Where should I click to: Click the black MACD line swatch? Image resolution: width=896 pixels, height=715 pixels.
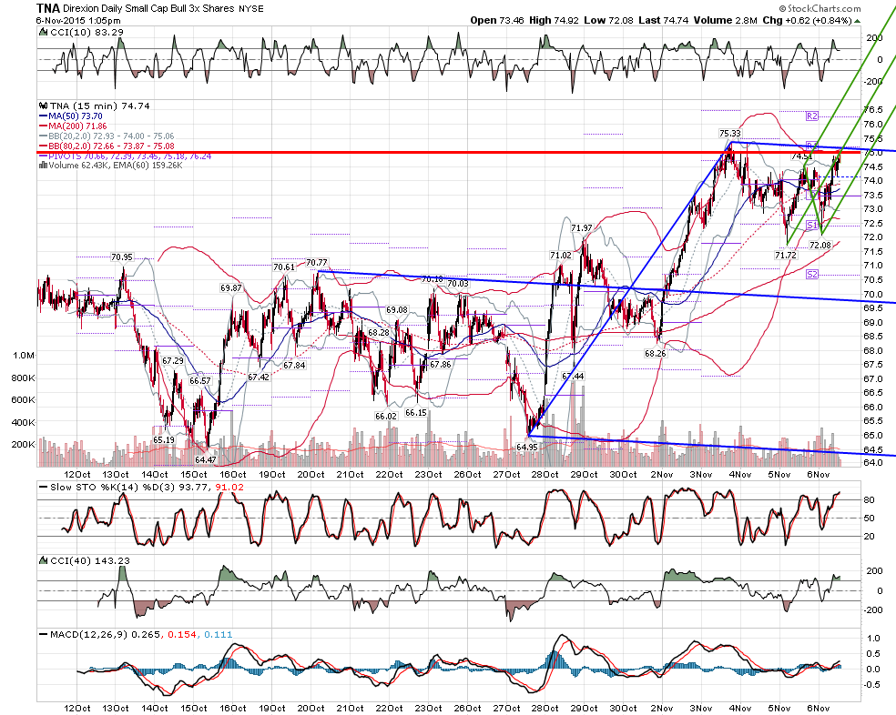44,634
